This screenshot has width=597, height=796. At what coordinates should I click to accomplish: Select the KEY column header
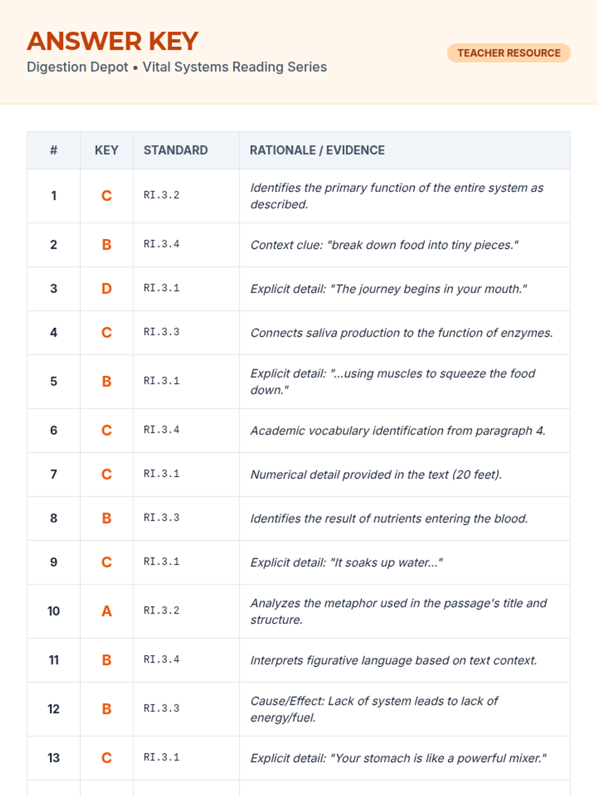click(x=106, y=150)
